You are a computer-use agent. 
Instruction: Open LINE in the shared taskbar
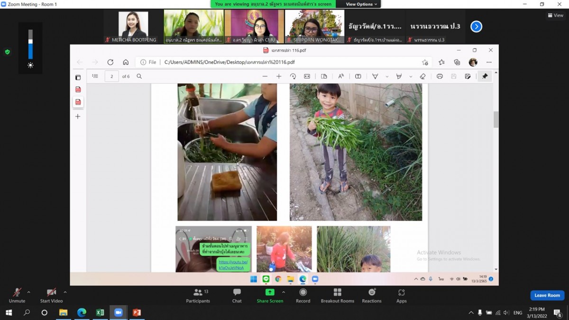[x=266, y=279]
